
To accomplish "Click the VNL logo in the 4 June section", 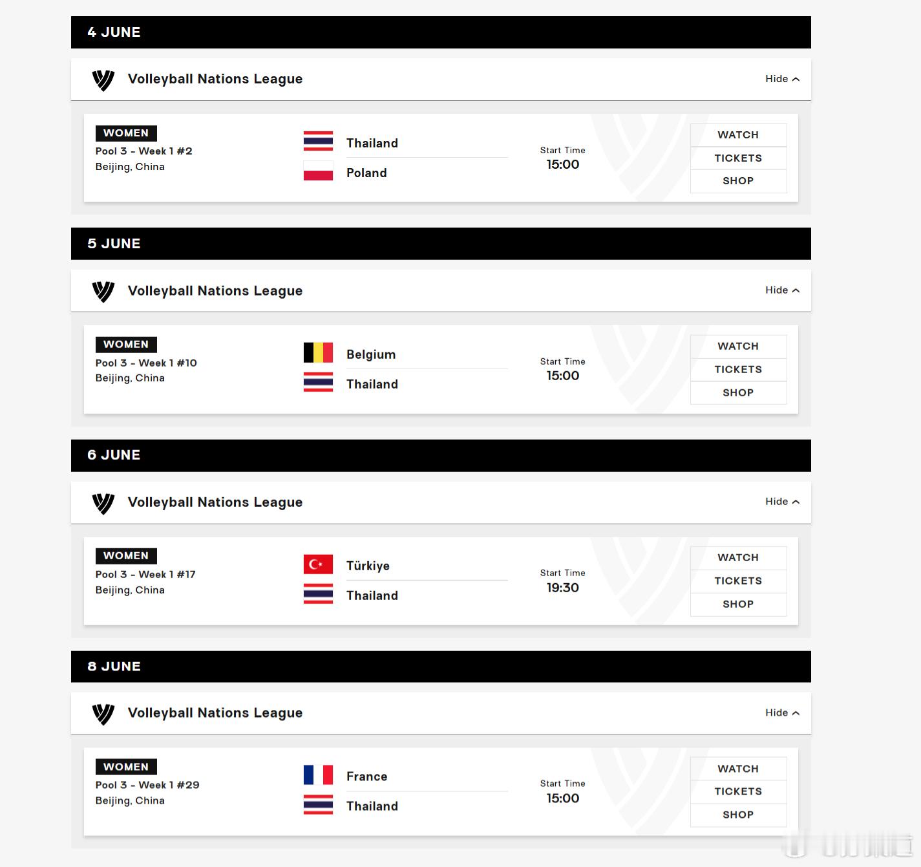I will (x=103, y=80).
